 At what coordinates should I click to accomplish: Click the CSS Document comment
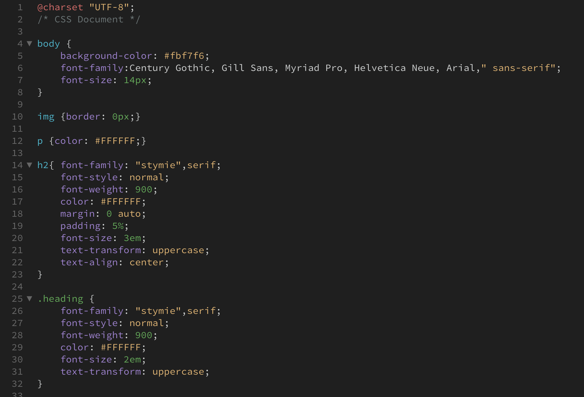click(89, 19)
